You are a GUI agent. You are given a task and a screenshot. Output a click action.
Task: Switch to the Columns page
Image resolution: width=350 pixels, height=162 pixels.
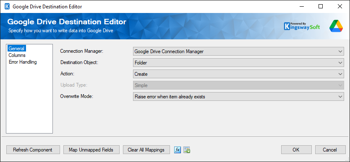tap(17, 55)
